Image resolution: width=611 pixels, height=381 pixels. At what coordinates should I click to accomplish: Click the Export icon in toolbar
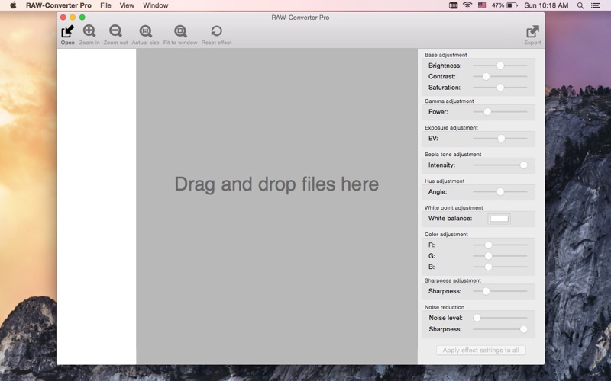[x=532, y=31]
